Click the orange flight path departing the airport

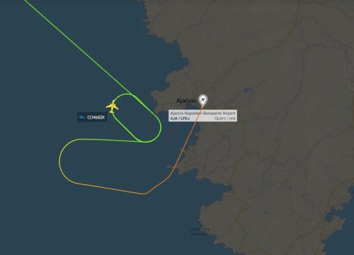pos(189,135)
